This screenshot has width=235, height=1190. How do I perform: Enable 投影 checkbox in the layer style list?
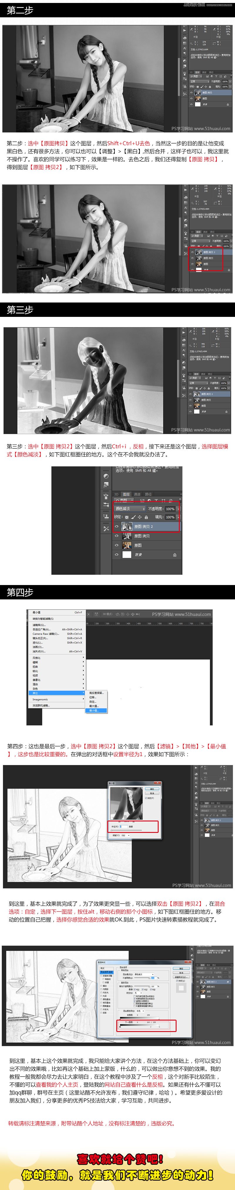tap(101, 1013)
